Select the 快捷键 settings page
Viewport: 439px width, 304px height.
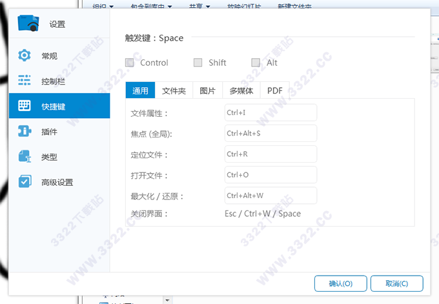59,106
